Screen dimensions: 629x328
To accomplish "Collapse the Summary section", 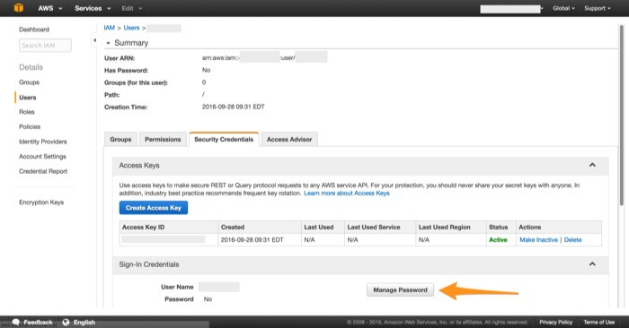I will pyautogui.click(x=108, y=43).
